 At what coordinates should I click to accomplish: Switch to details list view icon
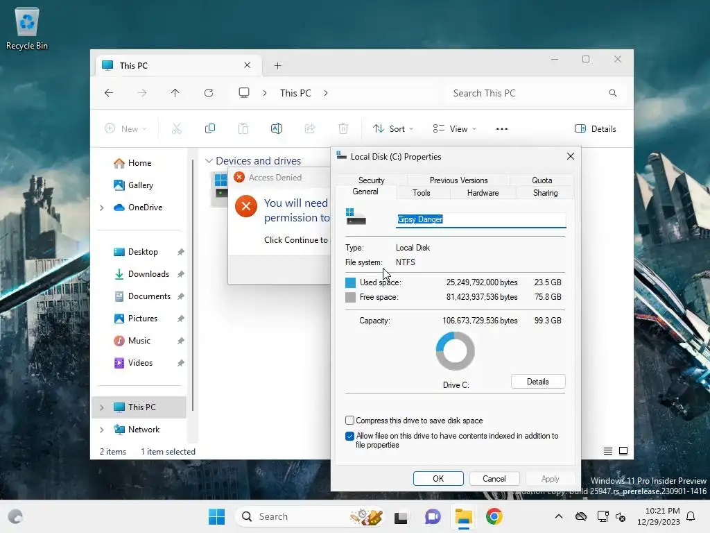pyautogui.click(x=607, y=451)
